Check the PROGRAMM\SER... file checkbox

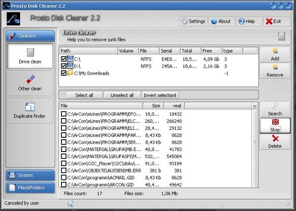[x=64, y=142]
